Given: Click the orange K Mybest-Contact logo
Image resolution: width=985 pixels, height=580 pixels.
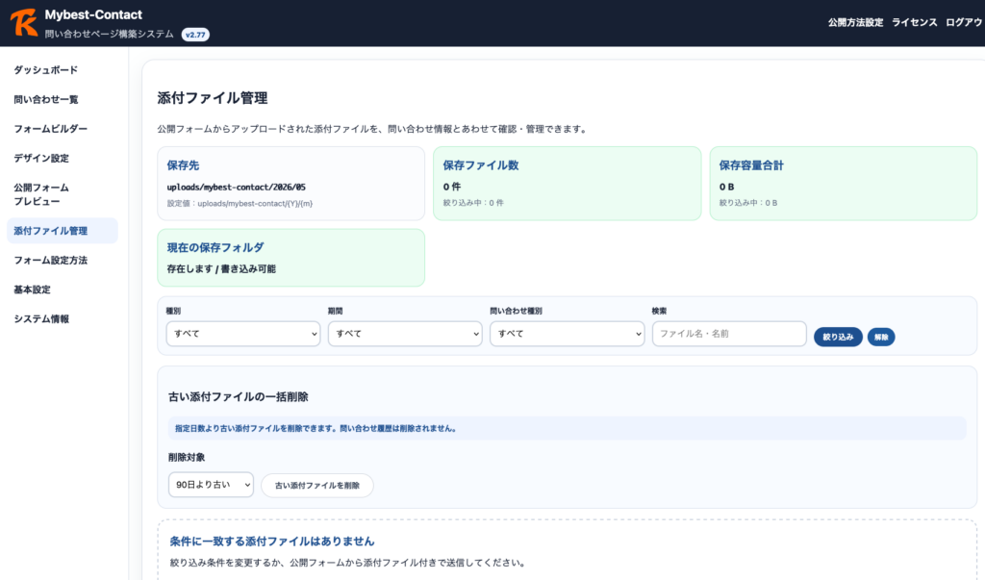Looking at the screenshot, I should coord(24,23).
